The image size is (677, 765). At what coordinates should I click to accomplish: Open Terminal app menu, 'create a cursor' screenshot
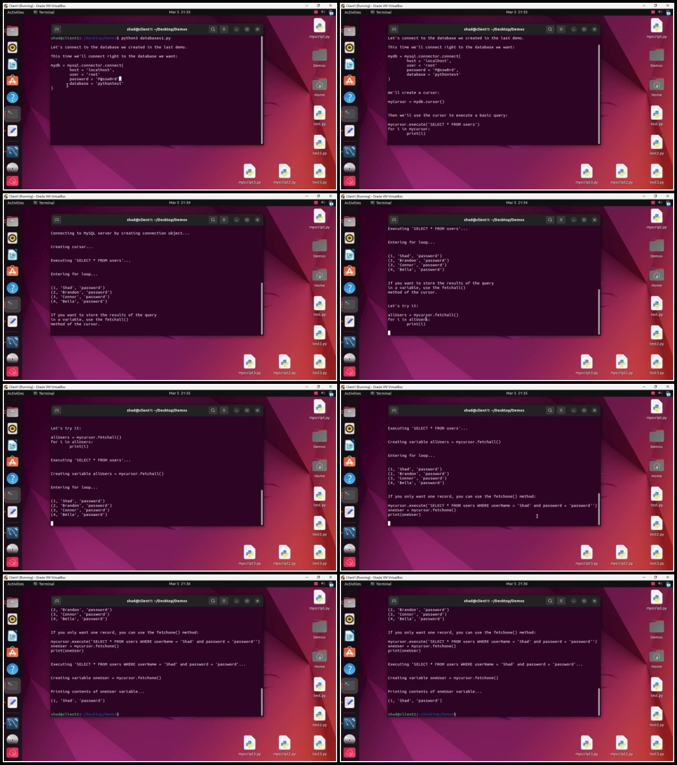click(x=381, y=12)
